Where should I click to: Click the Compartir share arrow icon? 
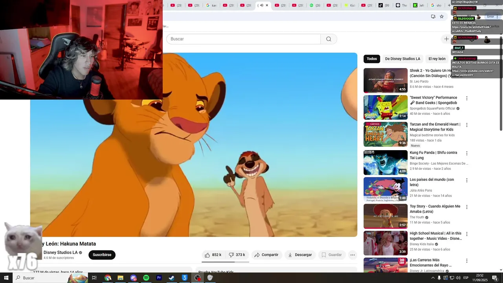(x=257, y=255)
